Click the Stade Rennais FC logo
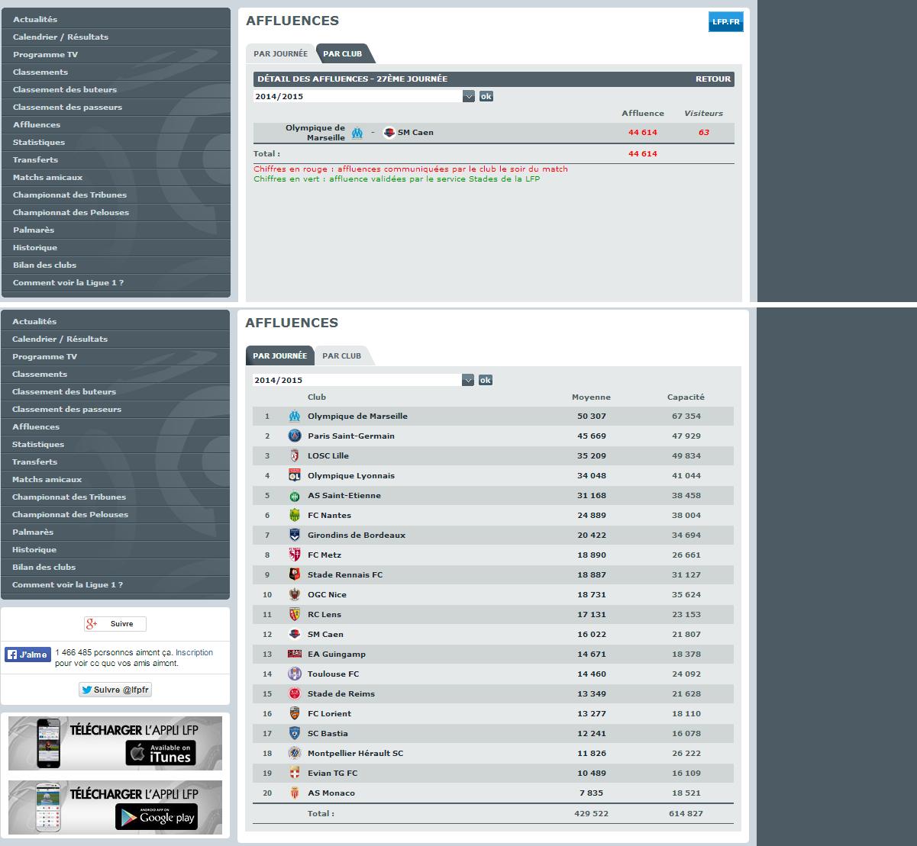Image resolution: width=917 pixels, height=846 pixels. coord(295,575)
